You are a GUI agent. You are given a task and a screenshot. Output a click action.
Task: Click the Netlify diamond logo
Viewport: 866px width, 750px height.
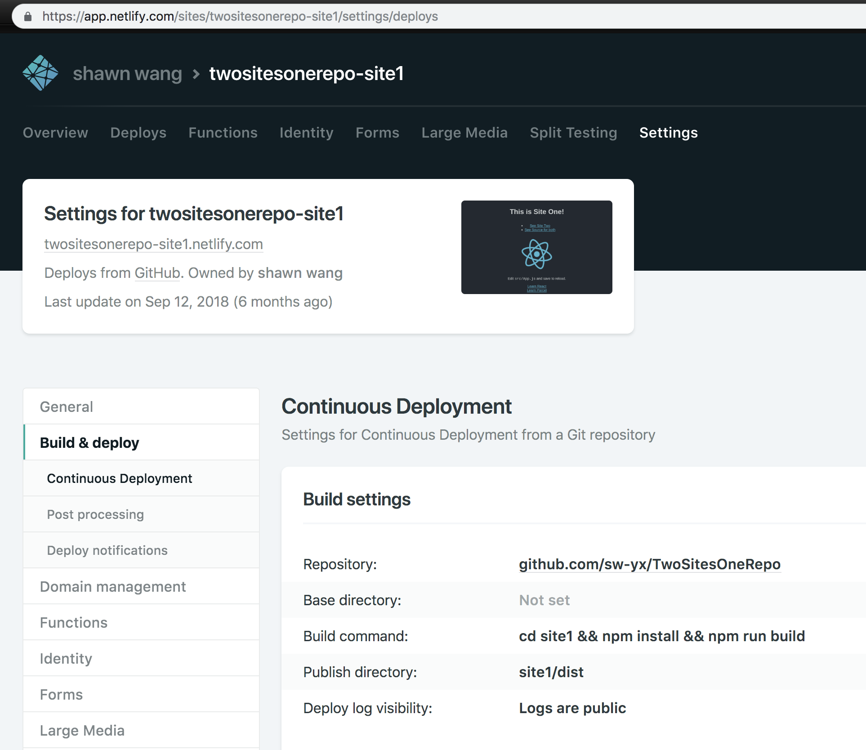[x=40, y=73]
